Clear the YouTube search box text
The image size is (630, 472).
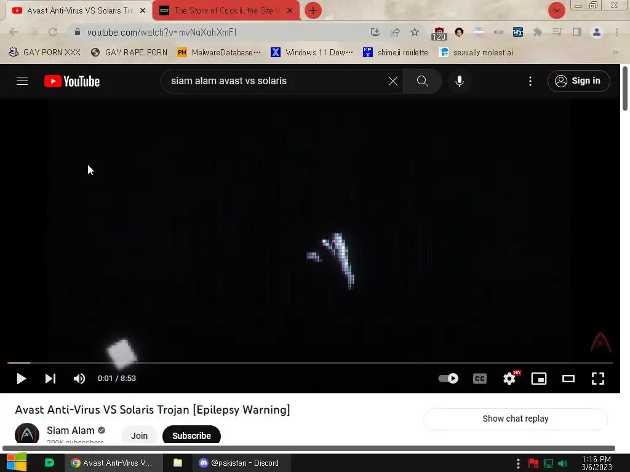[393, 81]
